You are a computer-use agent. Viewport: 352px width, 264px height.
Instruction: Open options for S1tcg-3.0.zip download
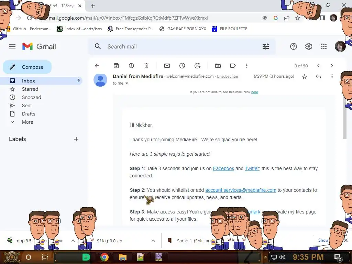click(153, 241)
